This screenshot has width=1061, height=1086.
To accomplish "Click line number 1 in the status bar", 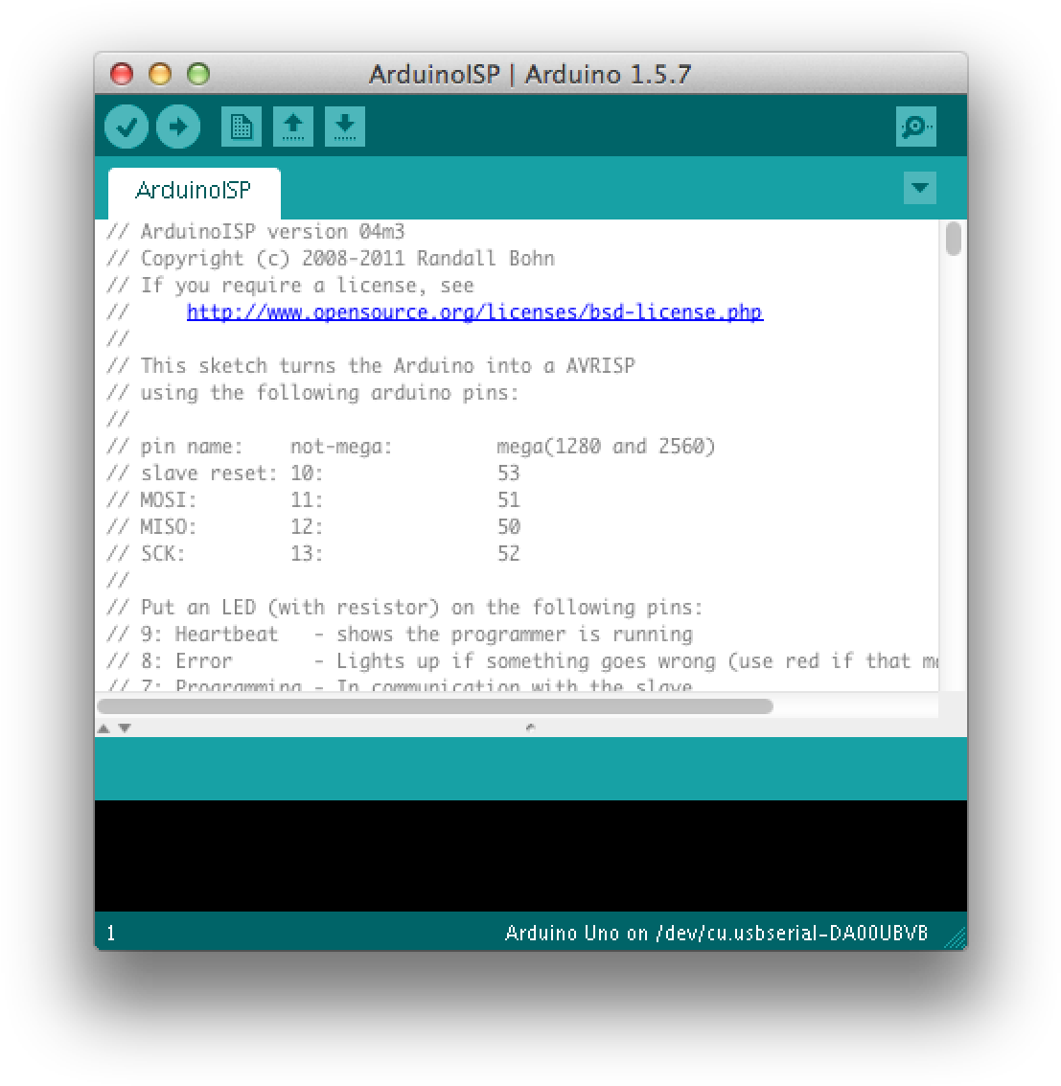I will click(x=110, y=932).
